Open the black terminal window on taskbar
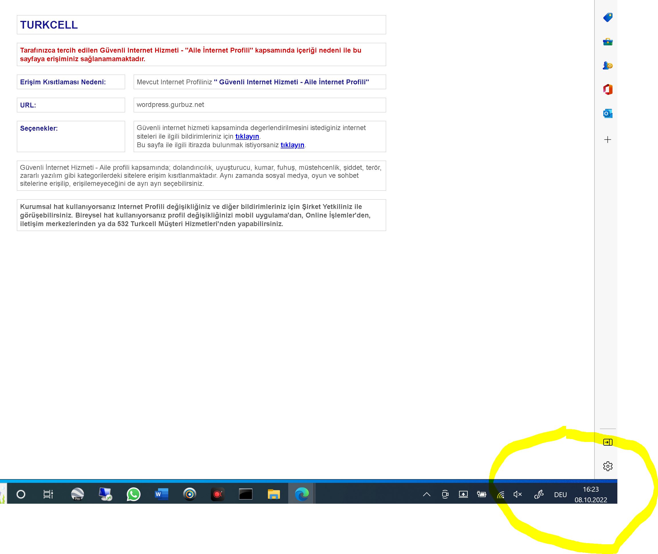The height and width of the screenshot is (554, 658). click(x=246, y=494)
